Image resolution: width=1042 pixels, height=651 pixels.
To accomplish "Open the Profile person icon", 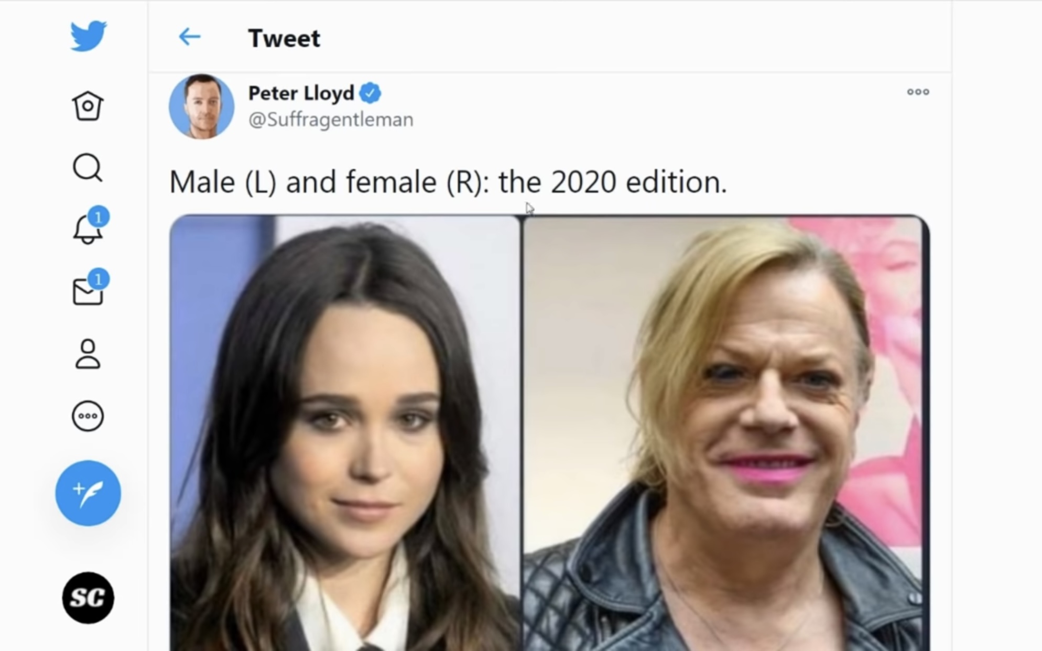I will click(88, 354).
